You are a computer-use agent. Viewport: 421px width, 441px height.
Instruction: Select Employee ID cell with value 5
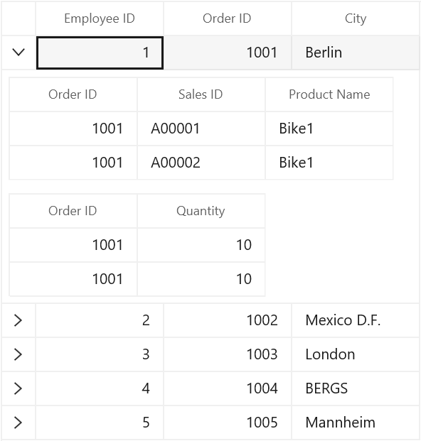coord(100,423)
